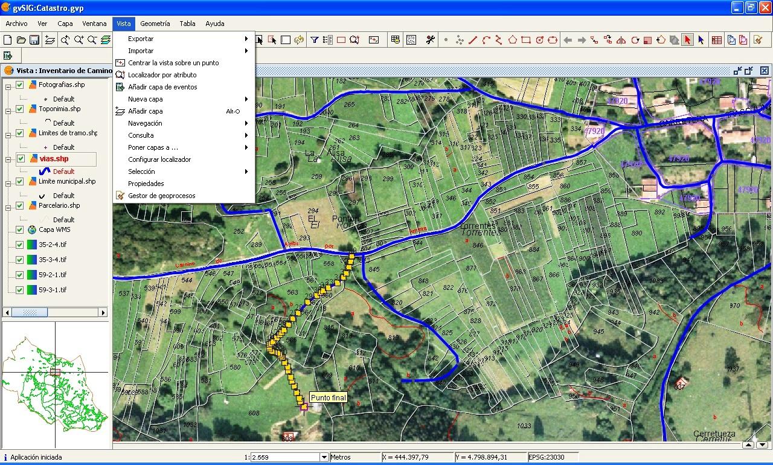773x465 pixels.
Task: Open the attribute table icon
Action: pos(395,40)
